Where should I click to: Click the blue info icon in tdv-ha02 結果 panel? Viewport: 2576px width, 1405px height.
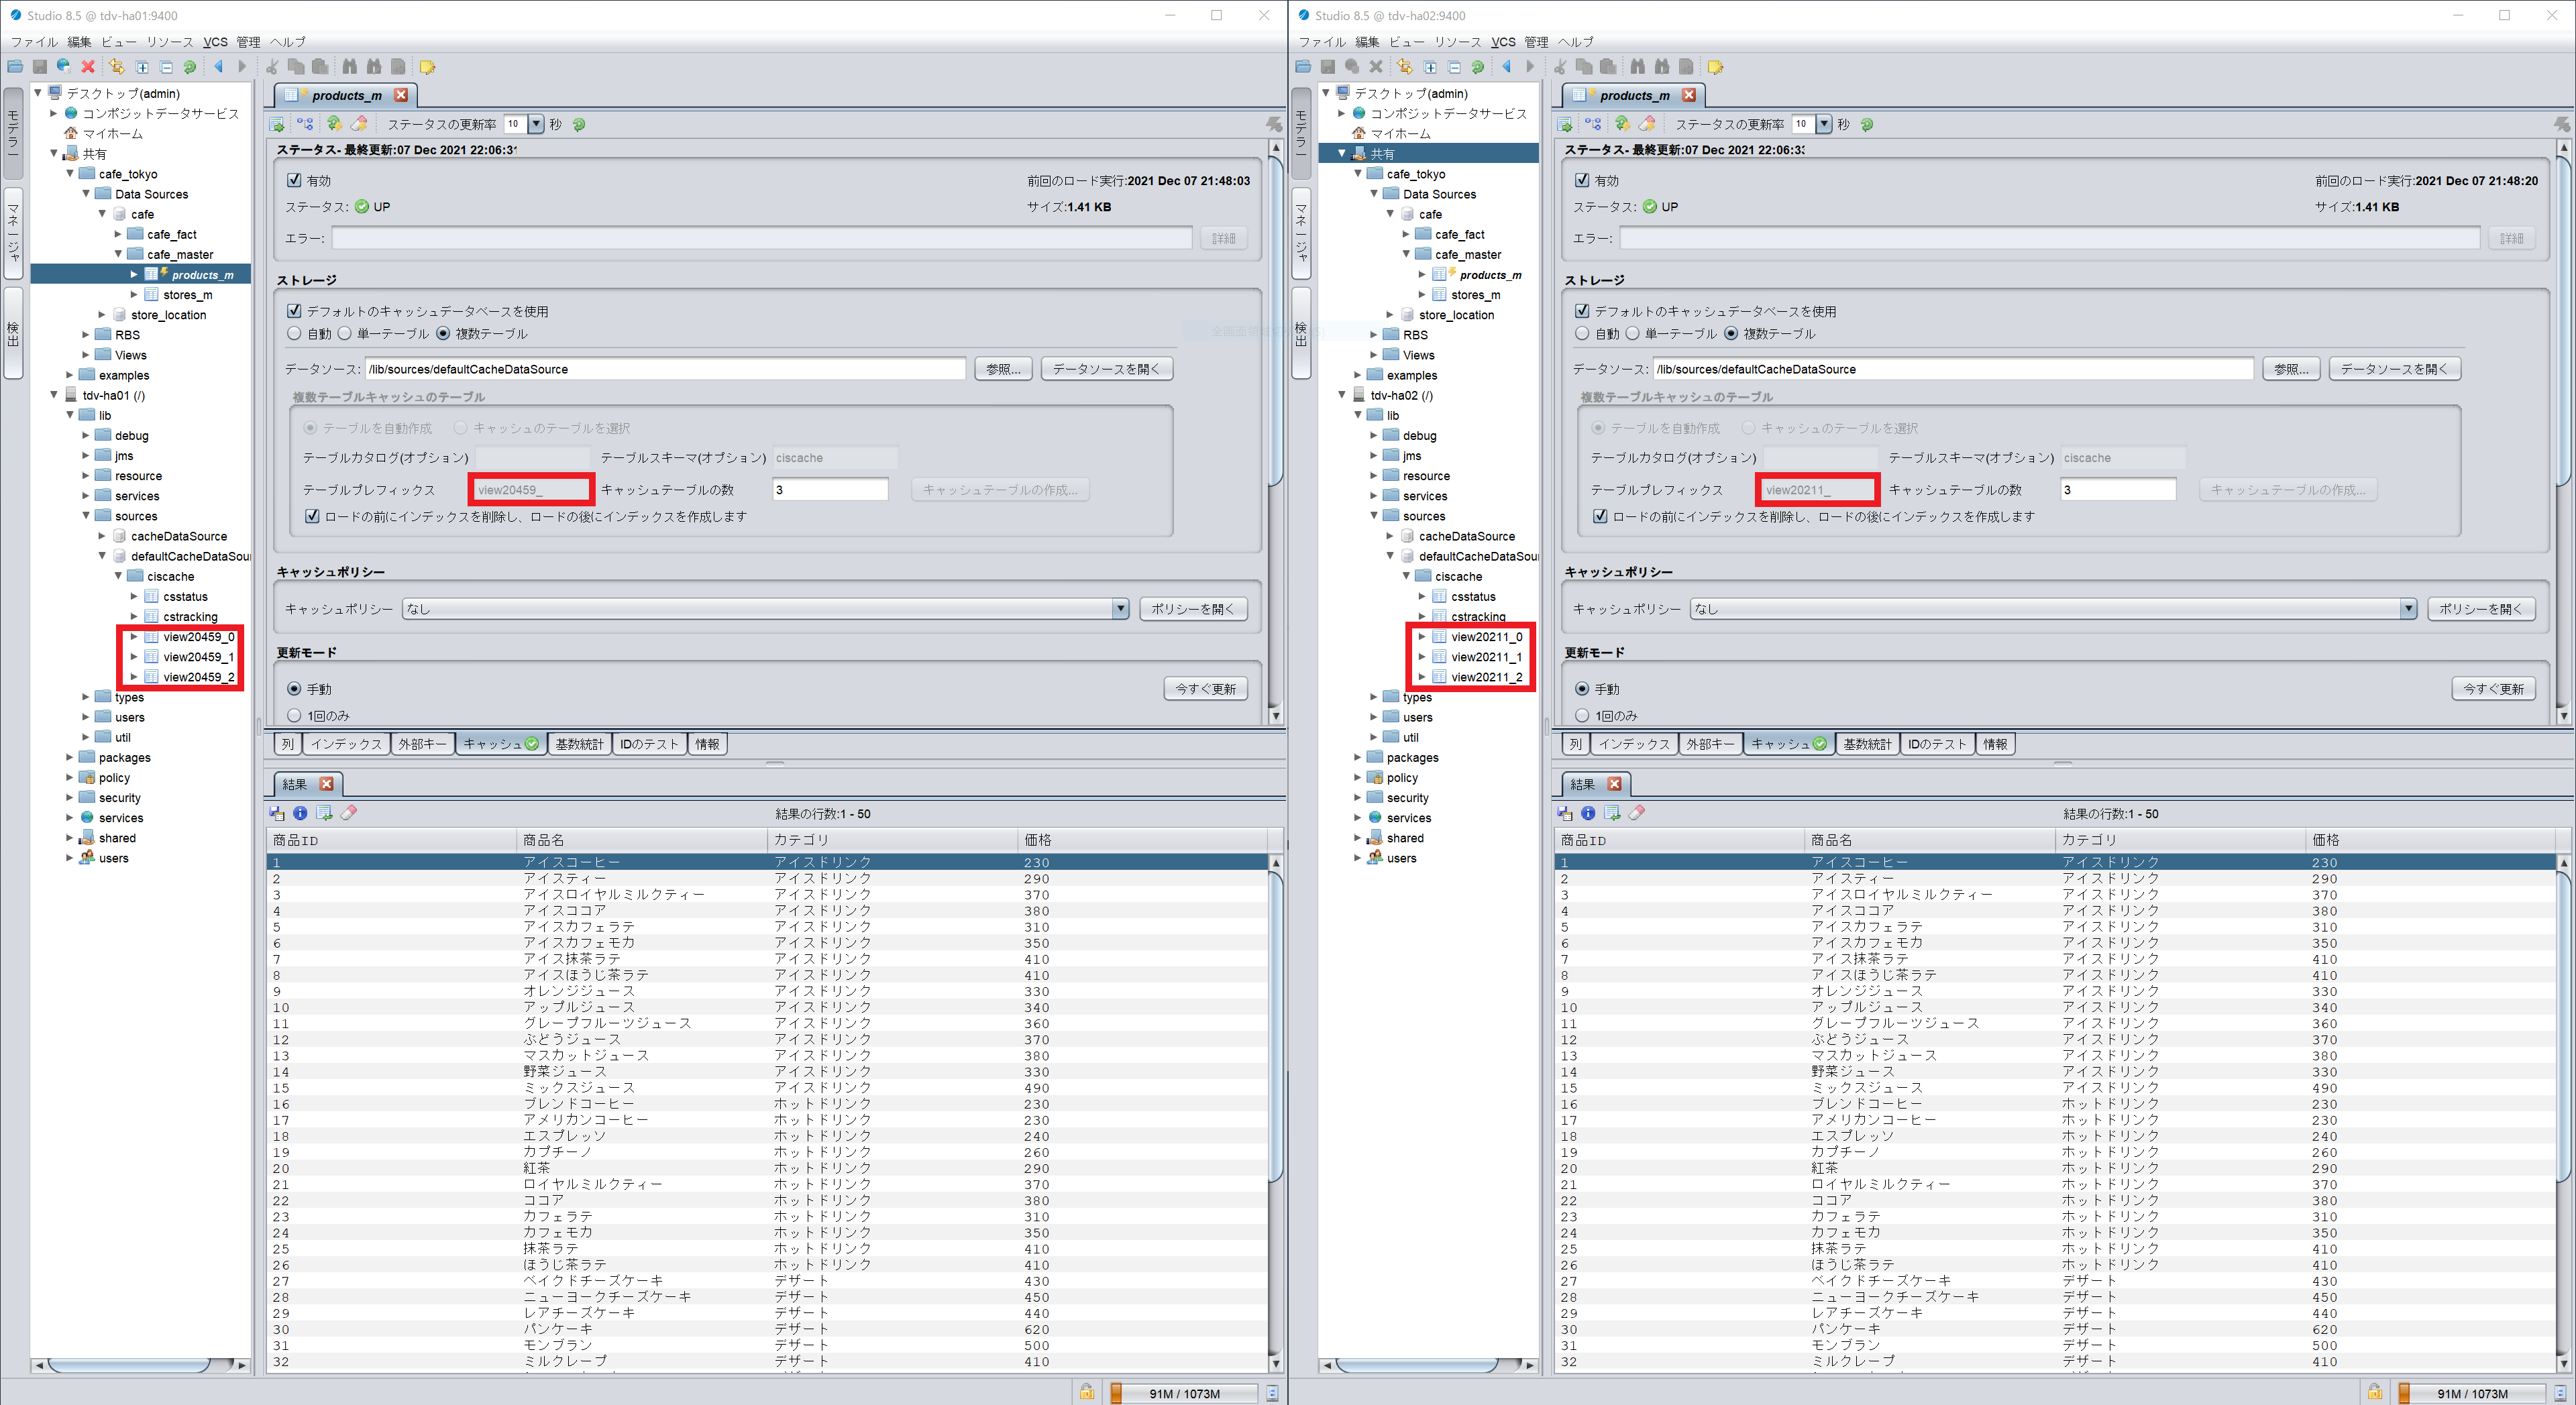click(1588, 813)
